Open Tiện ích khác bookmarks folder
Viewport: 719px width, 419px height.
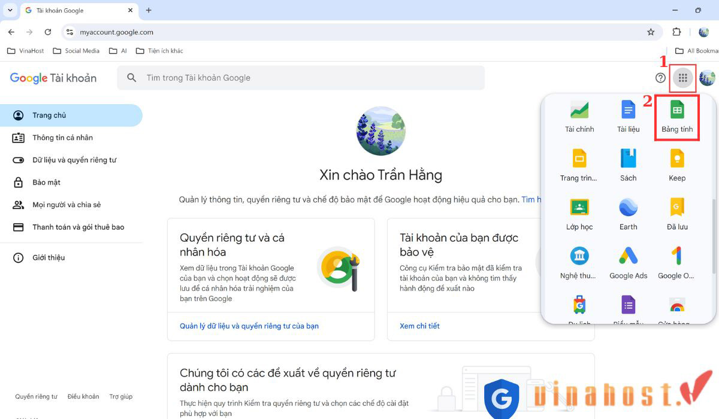[159, 51]
